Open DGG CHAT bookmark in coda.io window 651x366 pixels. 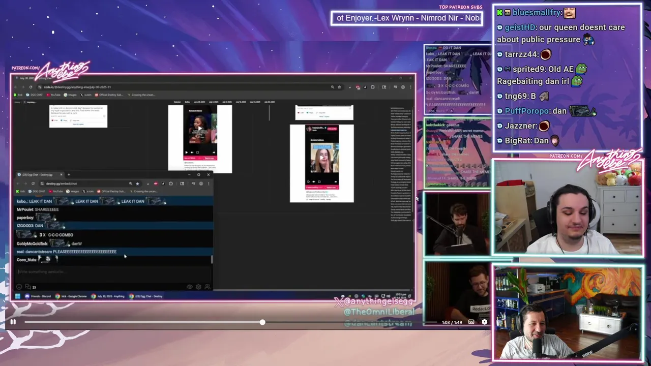[35, 95]
